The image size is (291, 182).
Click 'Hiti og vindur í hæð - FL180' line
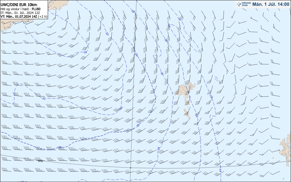click(21, 9)
